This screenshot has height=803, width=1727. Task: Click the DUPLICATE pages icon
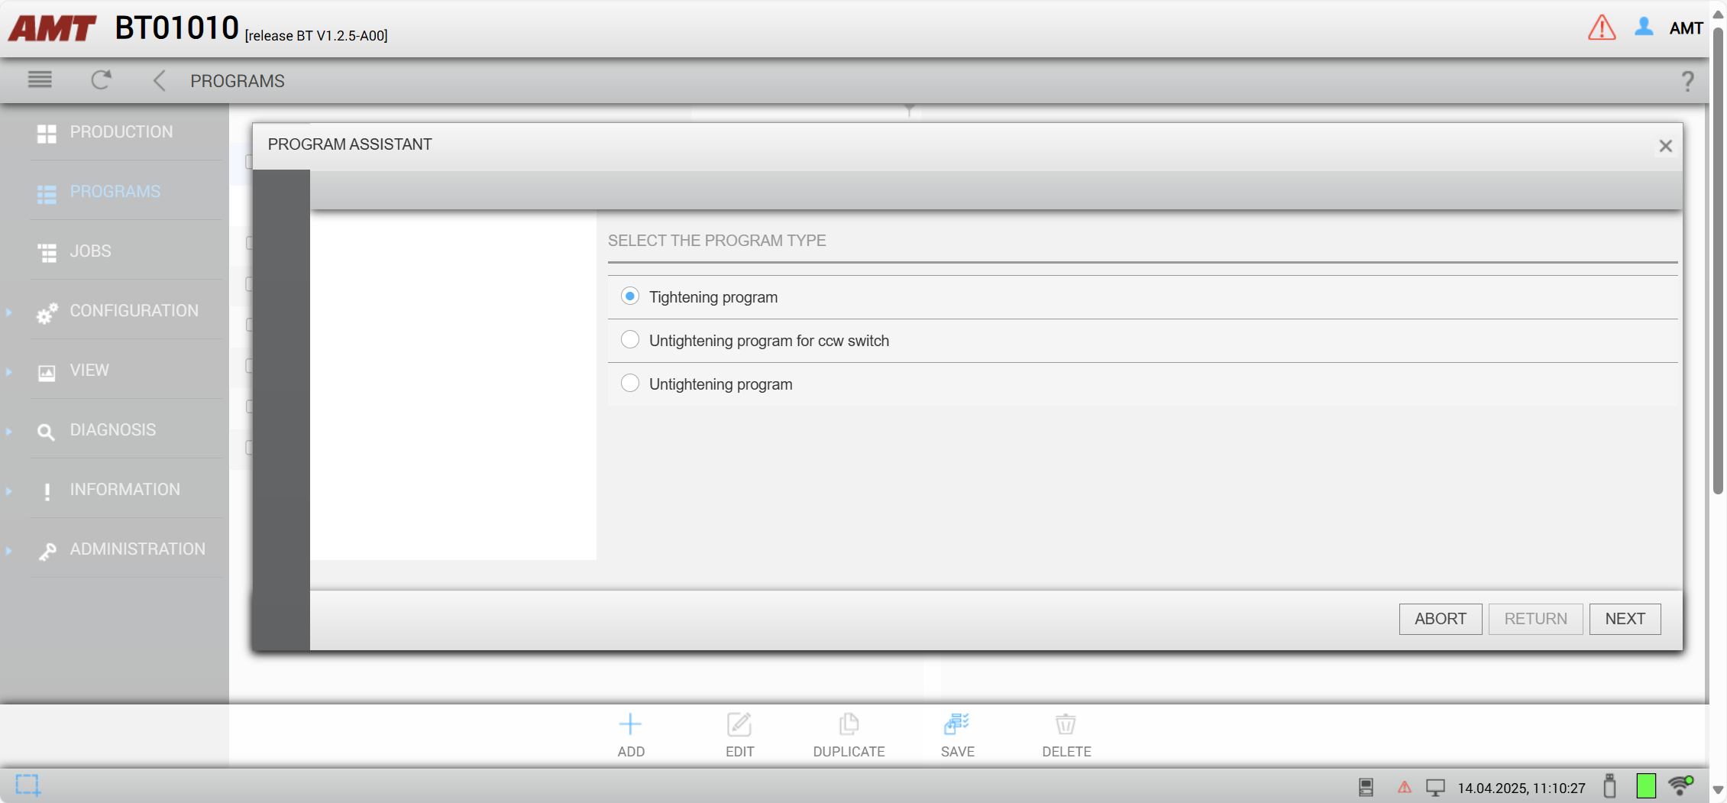(x=849, y=724)
